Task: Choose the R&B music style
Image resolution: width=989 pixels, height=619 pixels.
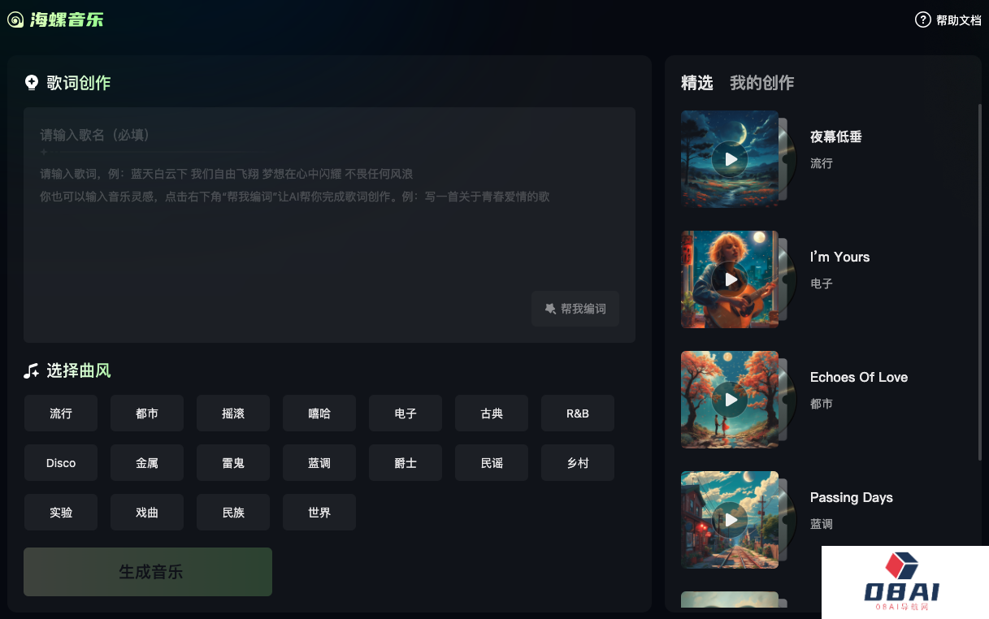Action: point(578,413)
